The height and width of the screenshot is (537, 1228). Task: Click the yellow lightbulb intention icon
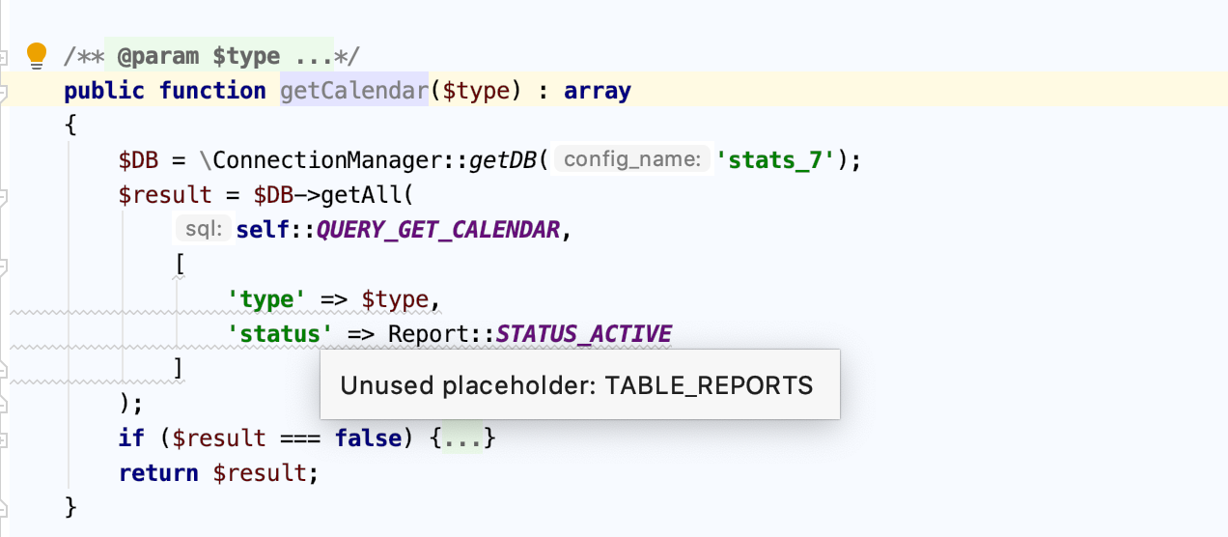click(37, 56)
